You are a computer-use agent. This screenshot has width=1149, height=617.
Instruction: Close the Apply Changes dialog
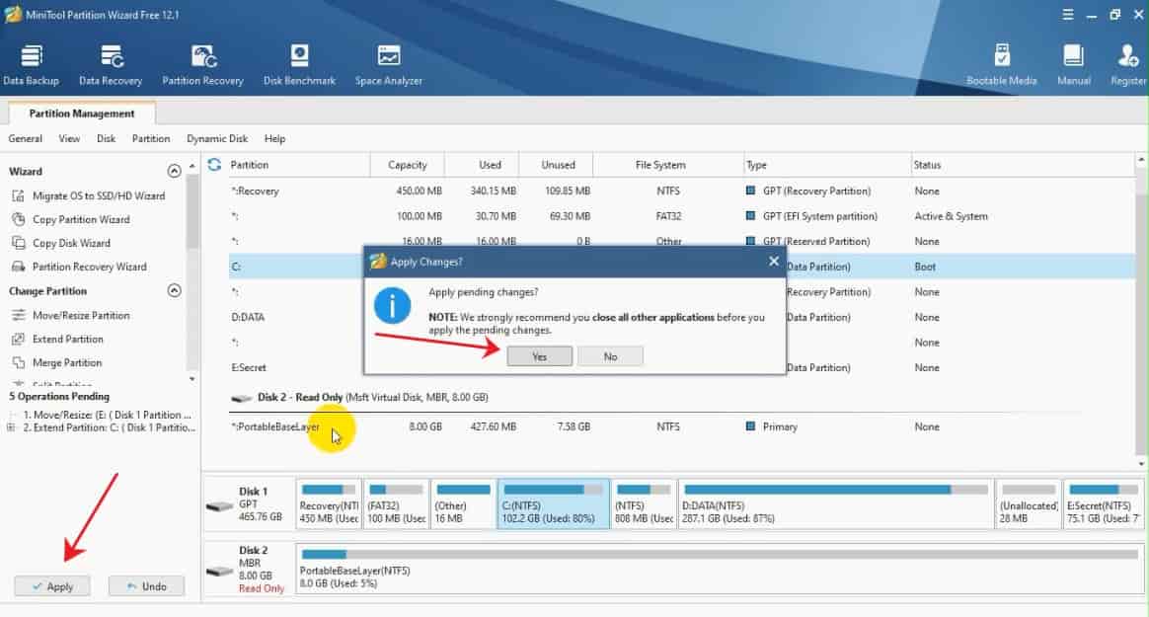pos(774,262)
